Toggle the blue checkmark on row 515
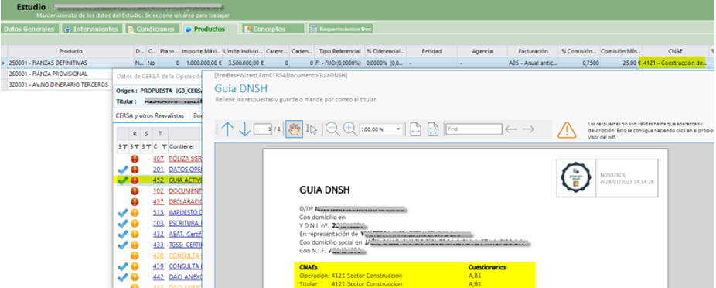Image resolution: width=716 pixels, height=288 pixels. [x=122, y=212]
